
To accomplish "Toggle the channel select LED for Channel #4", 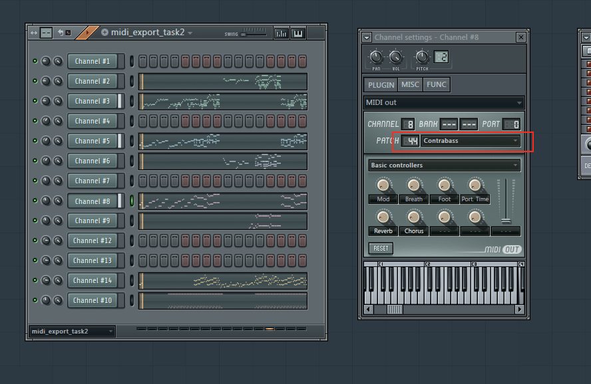I will click(132, 121).
